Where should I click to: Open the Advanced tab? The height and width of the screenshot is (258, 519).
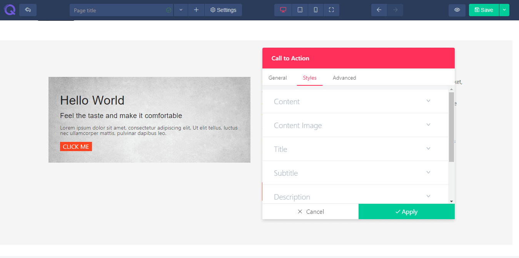click(344, 78)
